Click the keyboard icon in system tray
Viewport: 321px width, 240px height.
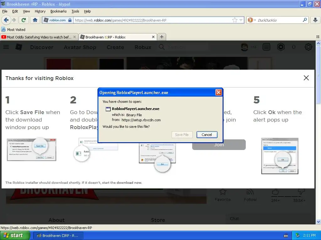[x=286, y=236]
